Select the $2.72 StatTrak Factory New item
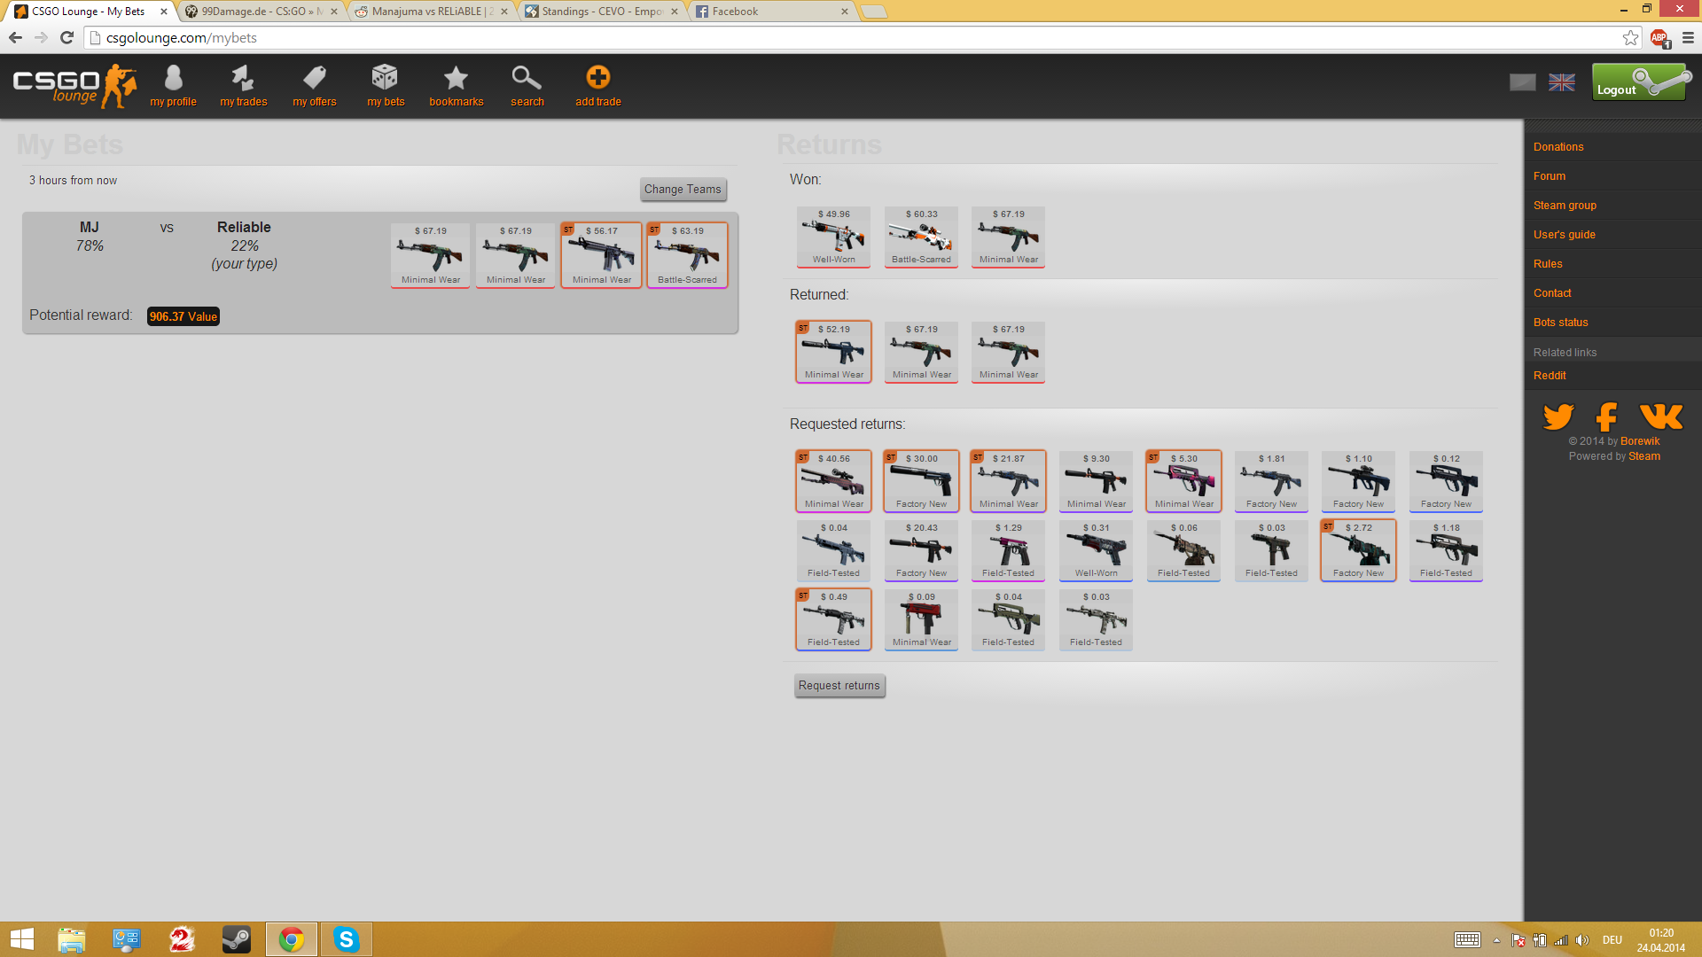 [1358, 550]
